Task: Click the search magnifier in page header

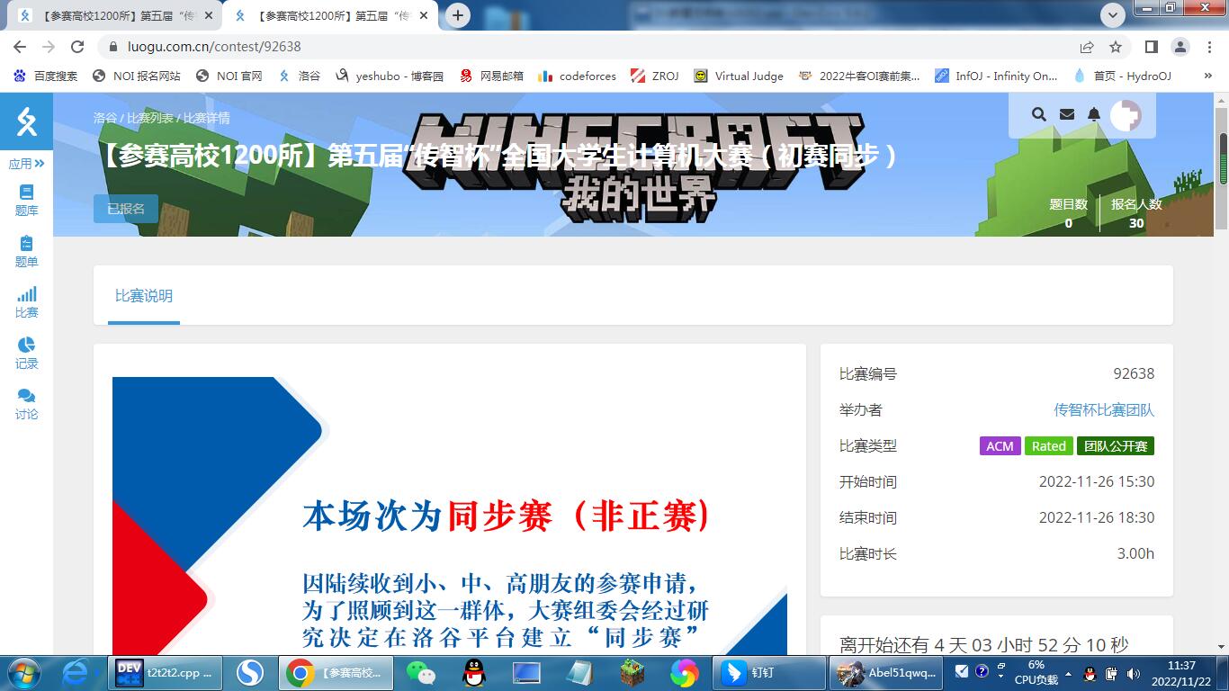Action: click(1039, 114)
